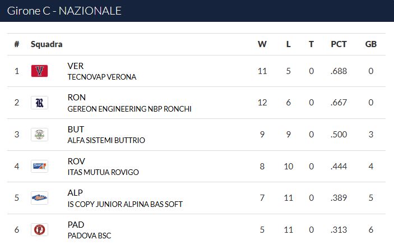The image size is (394, 249).
Task: Click the PCT column header
Action: pos(339,44)
